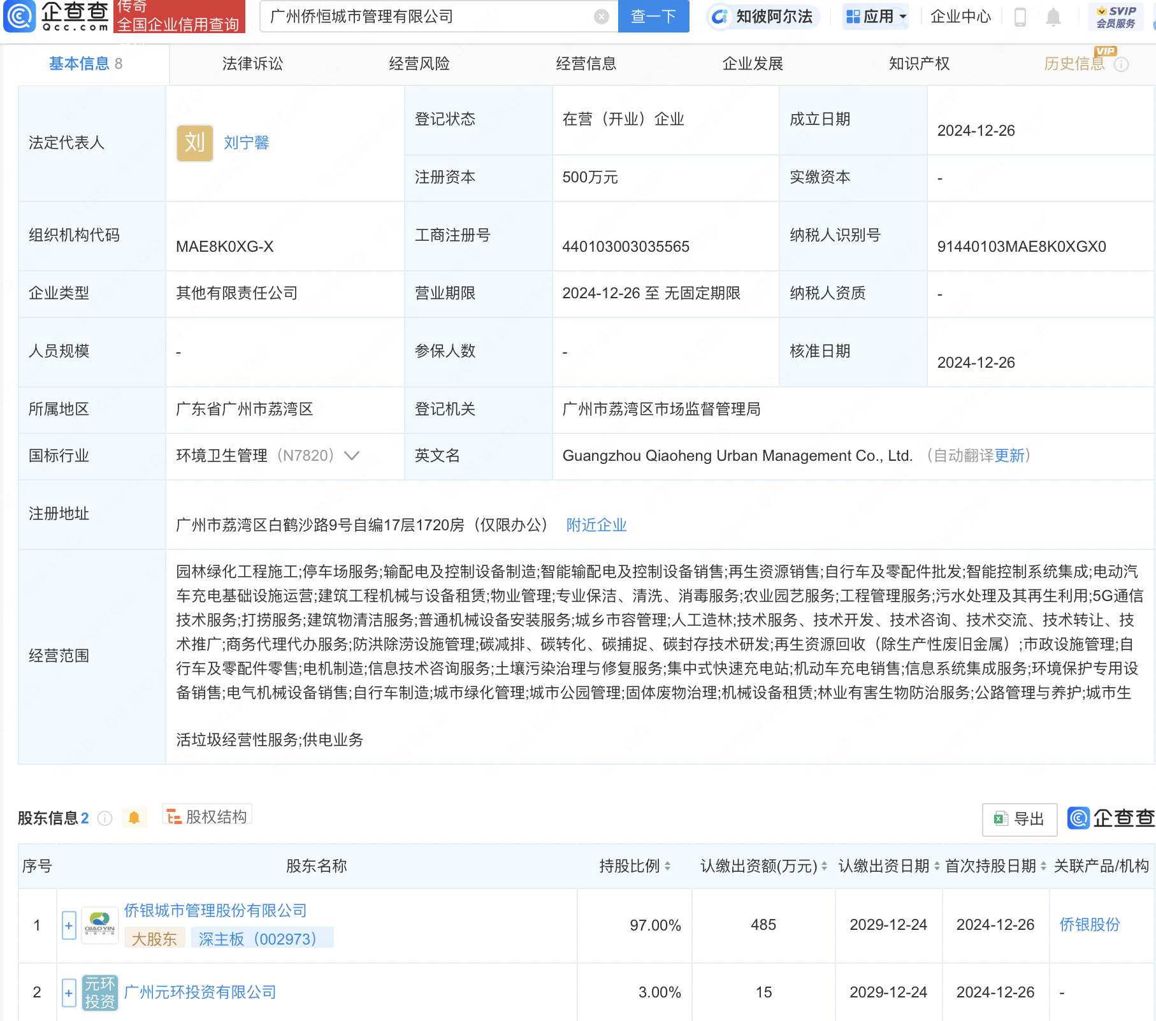Click the mobile phone icon
1156x1021 pixels.
click(1020, 17)
